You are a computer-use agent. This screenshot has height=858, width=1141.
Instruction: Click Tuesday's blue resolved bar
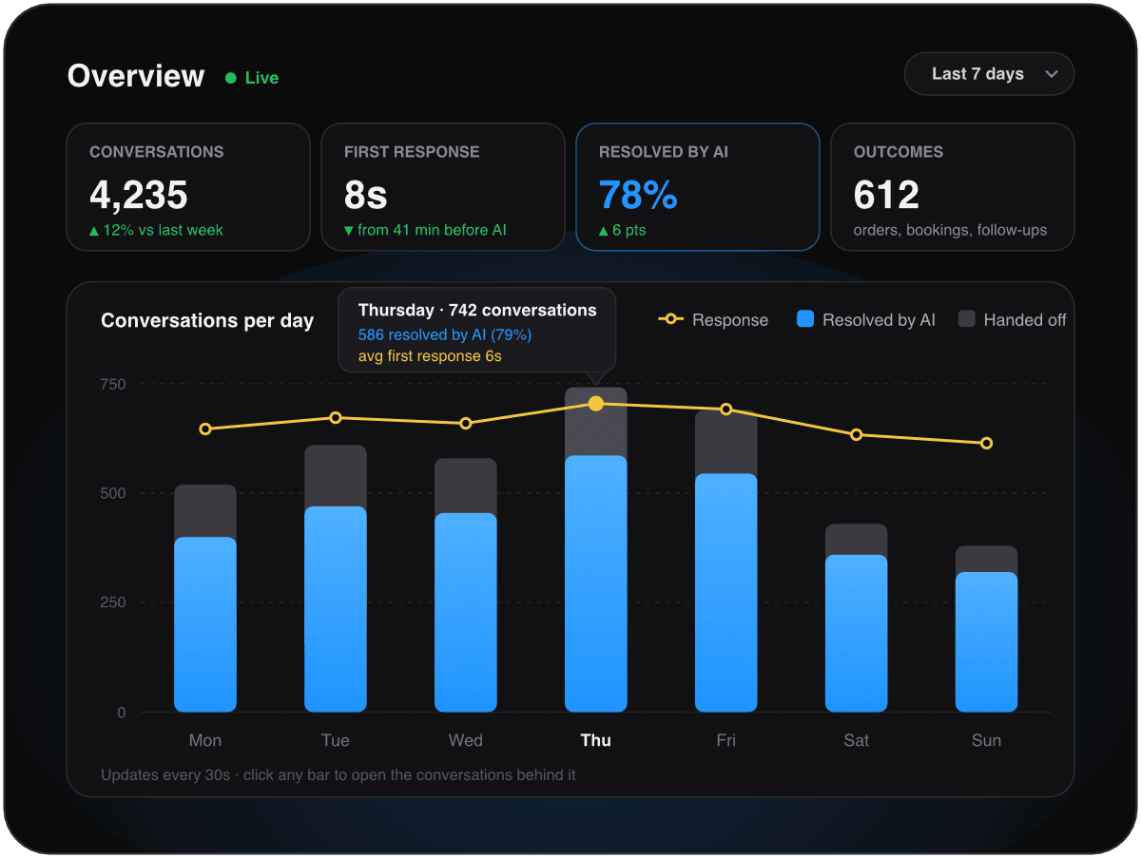(x=336, y=609)
